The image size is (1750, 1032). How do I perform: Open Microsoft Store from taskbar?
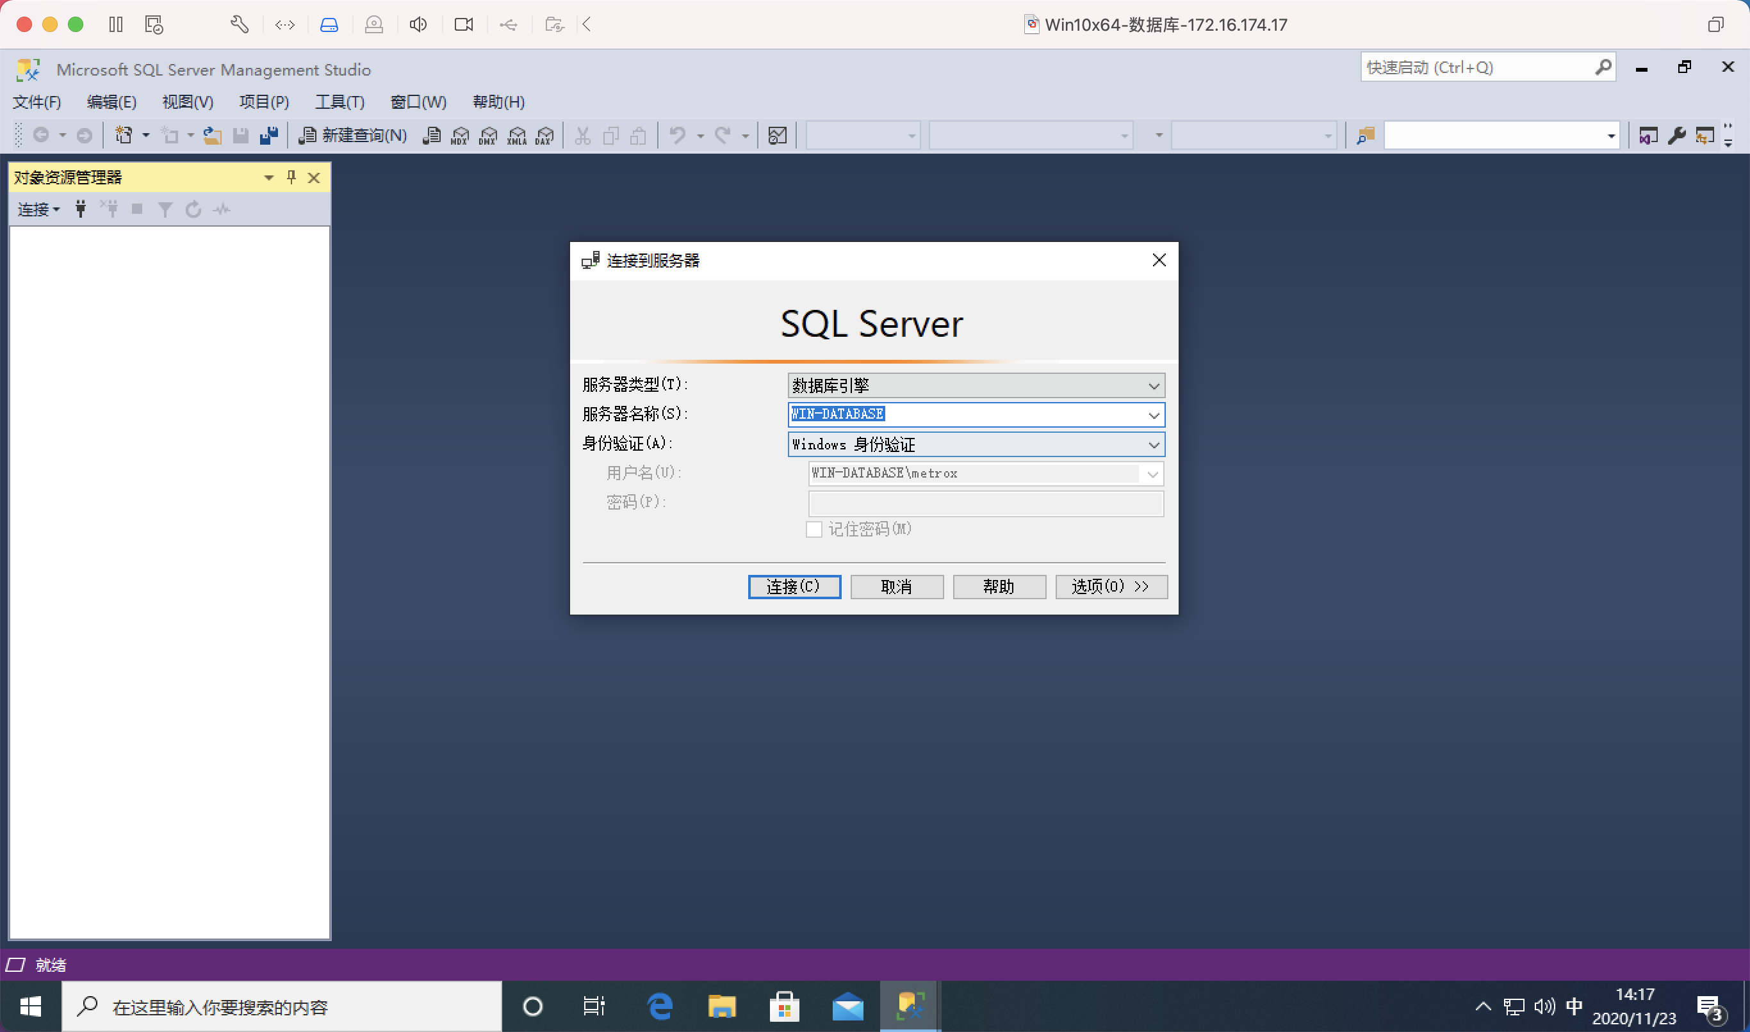tap(784, 1006)
